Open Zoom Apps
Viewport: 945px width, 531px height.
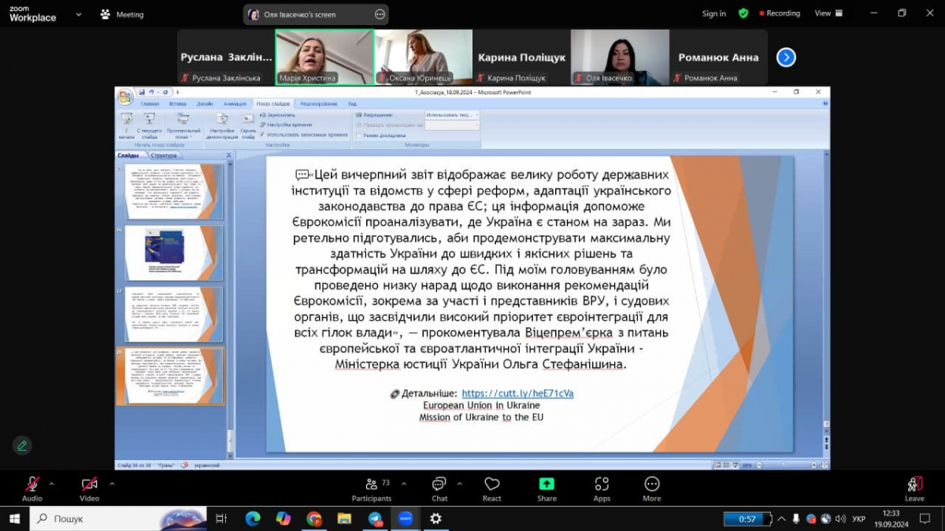click(x=602, y=488)
